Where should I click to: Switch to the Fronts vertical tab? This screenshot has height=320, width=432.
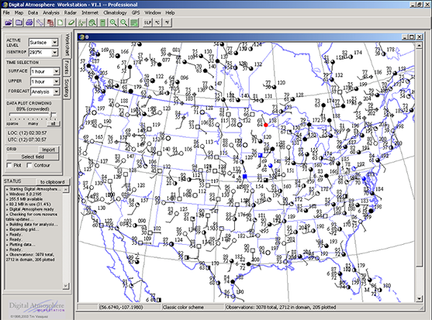click(x=67, y=67)
